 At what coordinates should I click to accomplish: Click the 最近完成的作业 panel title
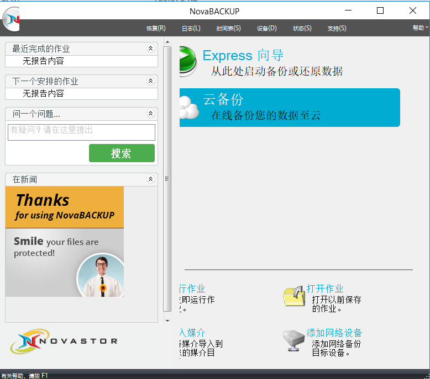click(x=41, y=49)
